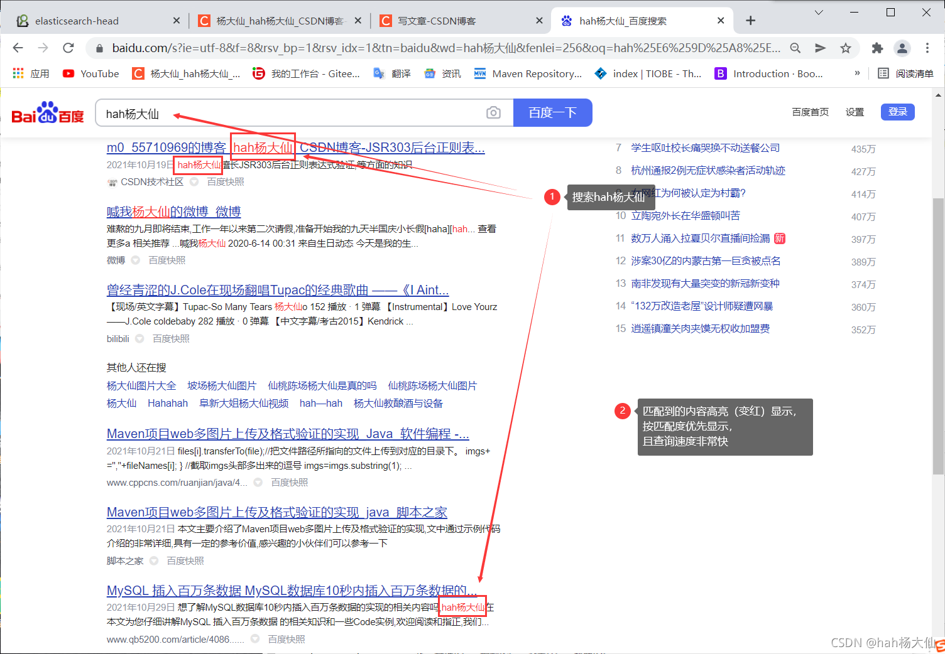Click the Baidu logo

[x=48, y=113]
